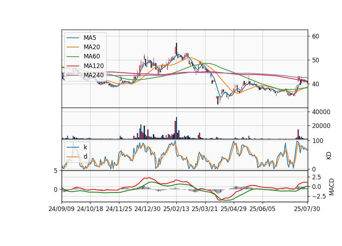Screen dimensions: 342x246
Task: Click the 24/11/25 date axis label
Action: pos(119,209)
